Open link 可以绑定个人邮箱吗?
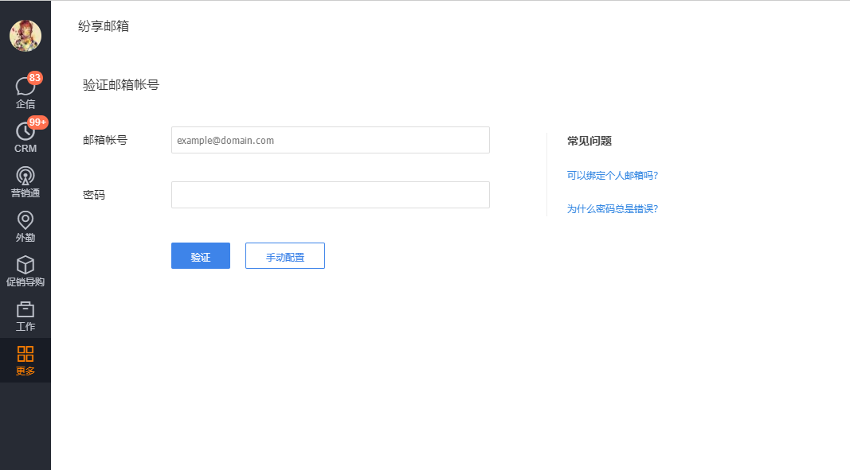 pyautogui.click(x=612, y=176)
